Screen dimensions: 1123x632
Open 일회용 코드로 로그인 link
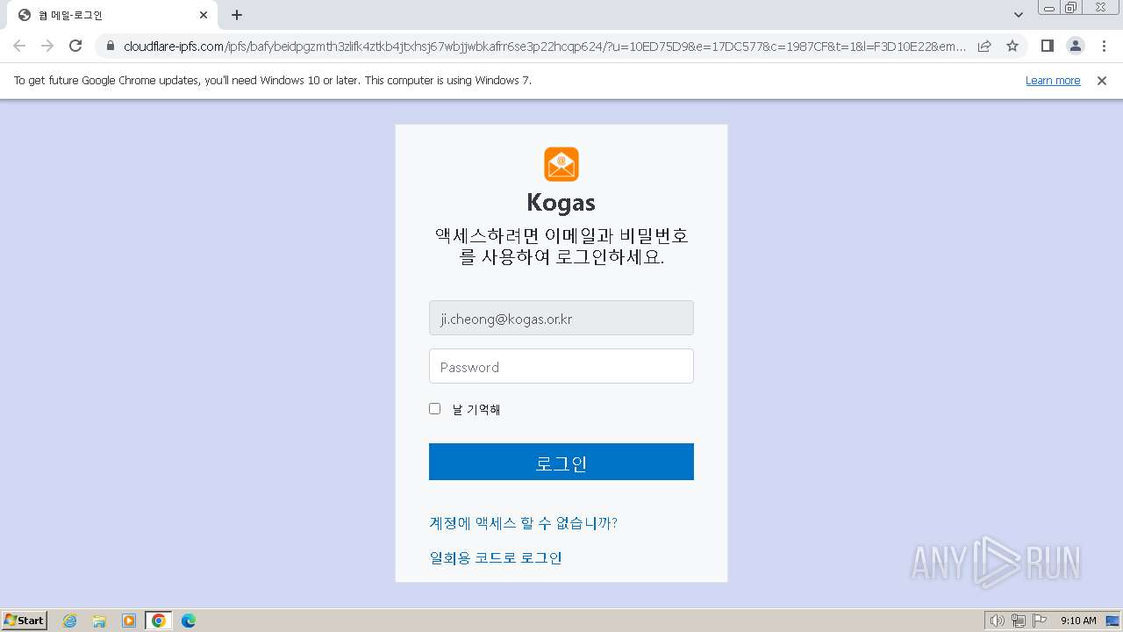coord(496,558)
